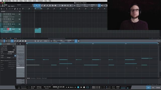Screen dimensions: 161x90
Task: Select the Range tool in the arrange toolbar
Action: (x=39, y=5)
